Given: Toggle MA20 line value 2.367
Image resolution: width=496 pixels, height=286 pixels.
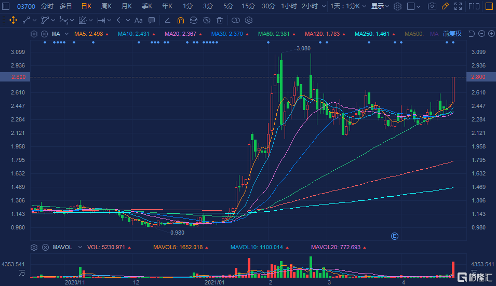Looking at the screenshot, I should [x=183, y=34].
